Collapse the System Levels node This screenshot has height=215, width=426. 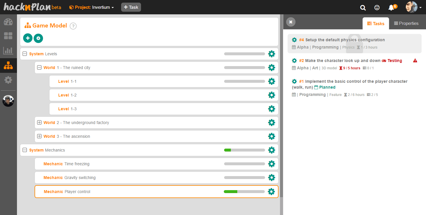(25, 54)
